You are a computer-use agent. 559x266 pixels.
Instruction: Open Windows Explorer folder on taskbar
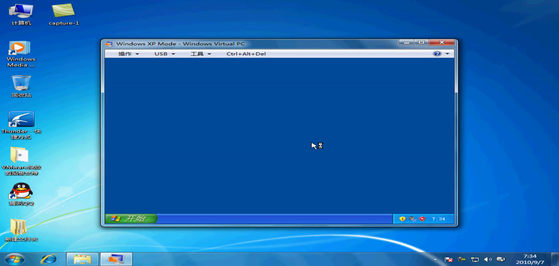coord(83,259)
